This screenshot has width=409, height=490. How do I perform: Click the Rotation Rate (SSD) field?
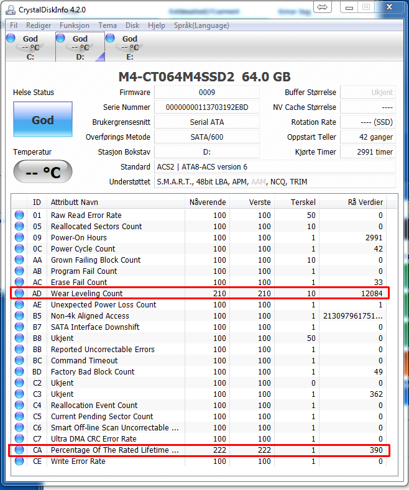[368, 122]
